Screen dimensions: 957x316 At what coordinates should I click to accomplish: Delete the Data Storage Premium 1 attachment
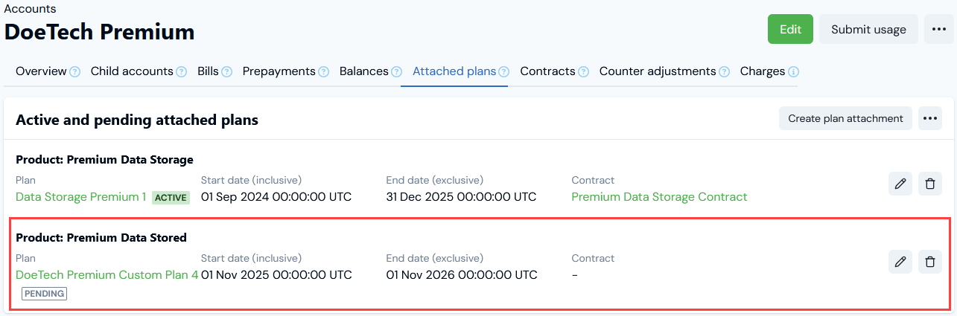pos(929,184)
